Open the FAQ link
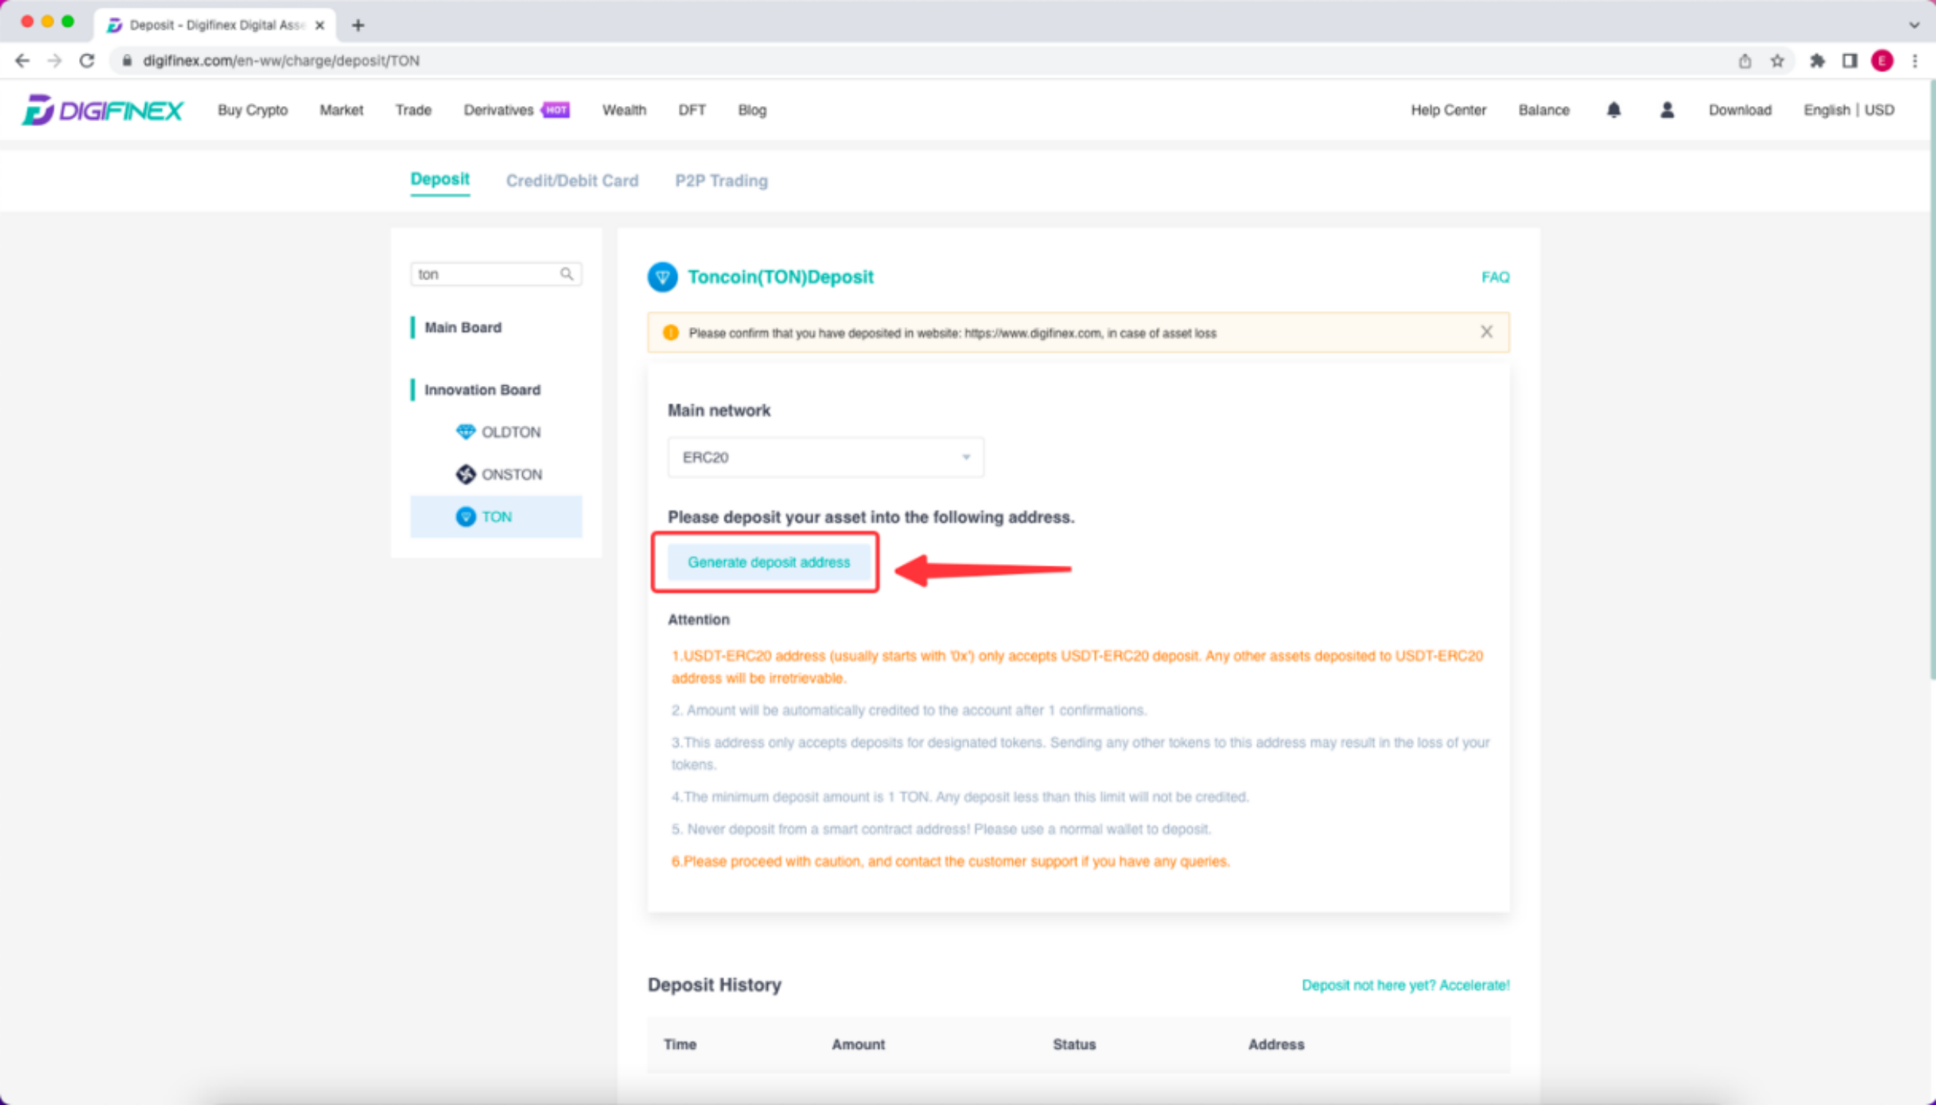This screenshot has width=1936, height=1105. (x=1495, y=277)
